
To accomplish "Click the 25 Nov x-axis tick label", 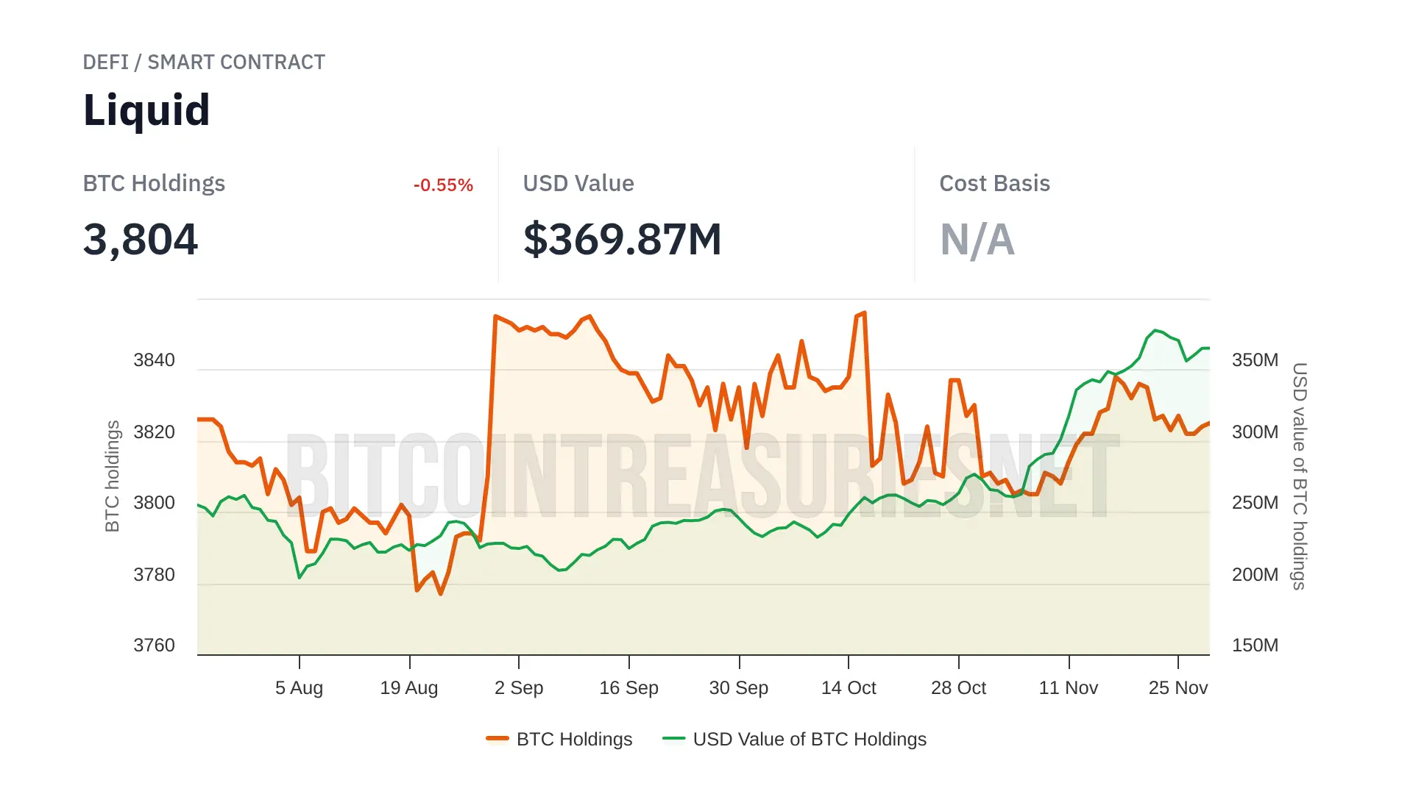I will pyautogui.click(x=1177, y=688).
